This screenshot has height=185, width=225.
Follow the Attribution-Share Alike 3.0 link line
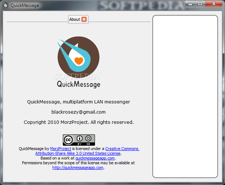click(x=78, y=153)
